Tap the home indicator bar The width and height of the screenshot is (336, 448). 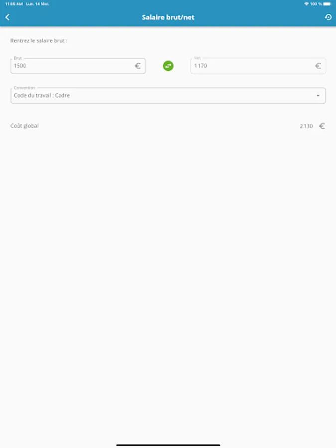pyautogui.click(x=168, y=445)
